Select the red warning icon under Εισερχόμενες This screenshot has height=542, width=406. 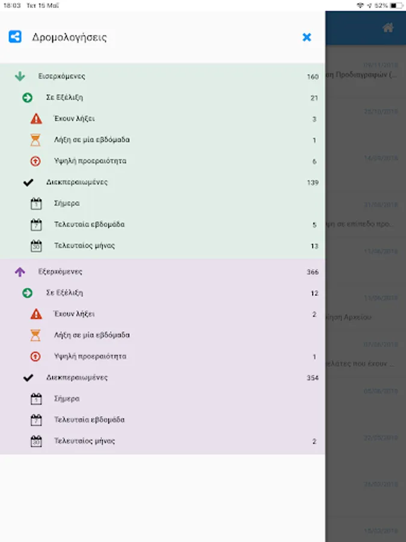(x=36, y=119)
